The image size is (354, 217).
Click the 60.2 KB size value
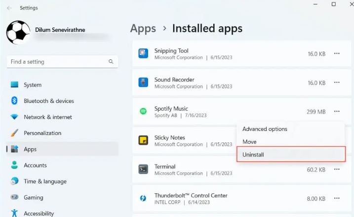[316, 170]
